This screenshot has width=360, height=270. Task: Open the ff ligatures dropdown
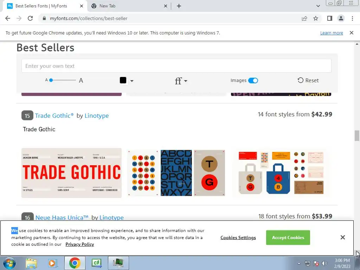[x=181, y=81]
